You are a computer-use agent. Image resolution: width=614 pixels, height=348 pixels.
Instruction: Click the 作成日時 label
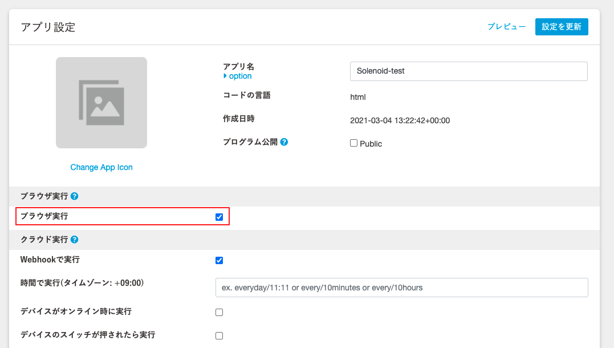239,119
